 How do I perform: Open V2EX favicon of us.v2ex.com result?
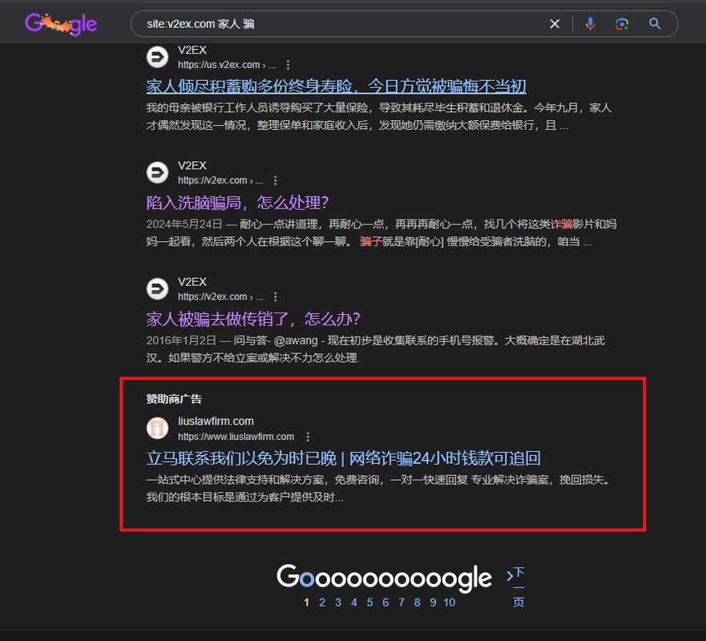(x=158, y=57)
